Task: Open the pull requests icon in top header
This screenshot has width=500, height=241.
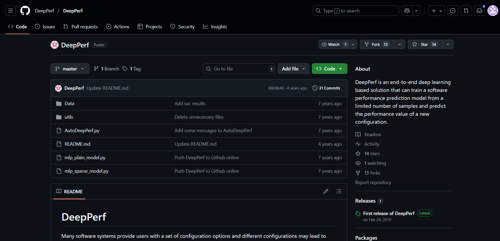Action: [466, 11]
